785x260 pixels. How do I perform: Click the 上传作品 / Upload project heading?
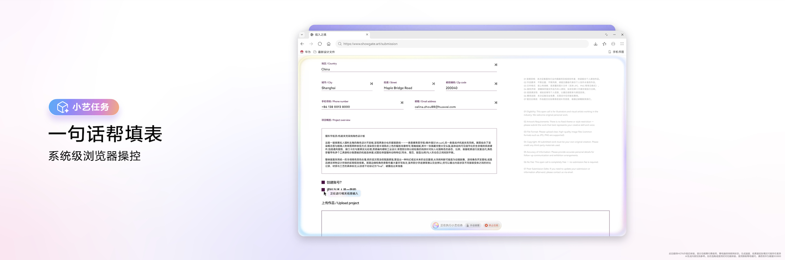click(340, 203)
